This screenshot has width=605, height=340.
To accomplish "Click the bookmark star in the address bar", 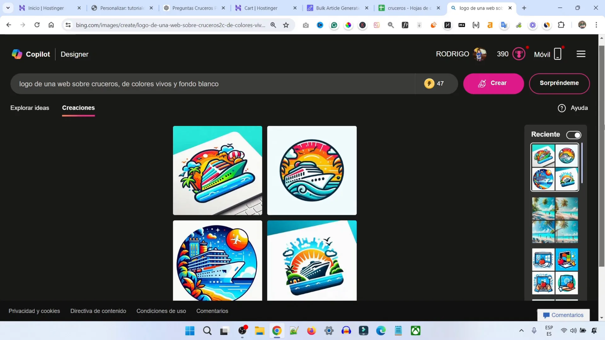I will [286, 25].
